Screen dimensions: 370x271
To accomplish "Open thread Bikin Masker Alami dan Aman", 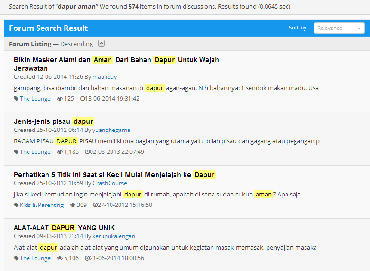I will click(x=116, y=64).
